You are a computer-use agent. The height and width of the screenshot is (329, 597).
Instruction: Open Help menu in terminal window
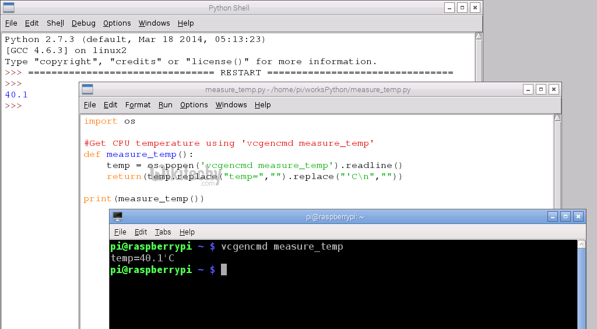187,232
